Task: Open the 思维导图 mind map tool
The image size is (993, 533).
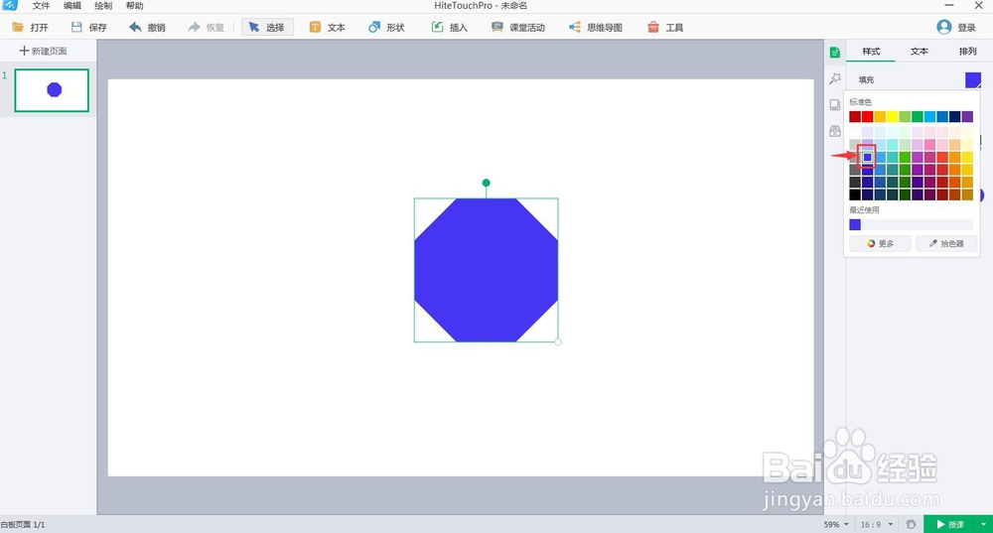Action: pyautogui.click(x=595, y=27)
